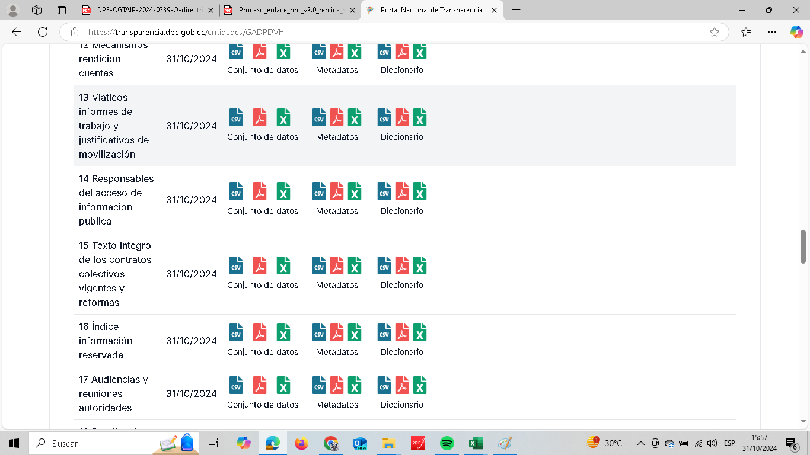Open PDF metadata for 17 Audiencias row
The width and height of the screenshot is (810, 455).
pos(337,385)
